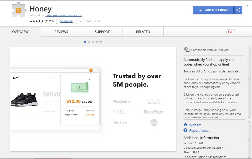Viewport: 252px width, 159px height.
Task: Select the second carousel dot
Action: coord(89,42)
